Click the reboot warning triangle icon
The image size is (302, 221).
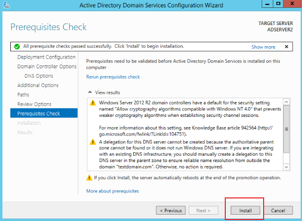(89, 178)
